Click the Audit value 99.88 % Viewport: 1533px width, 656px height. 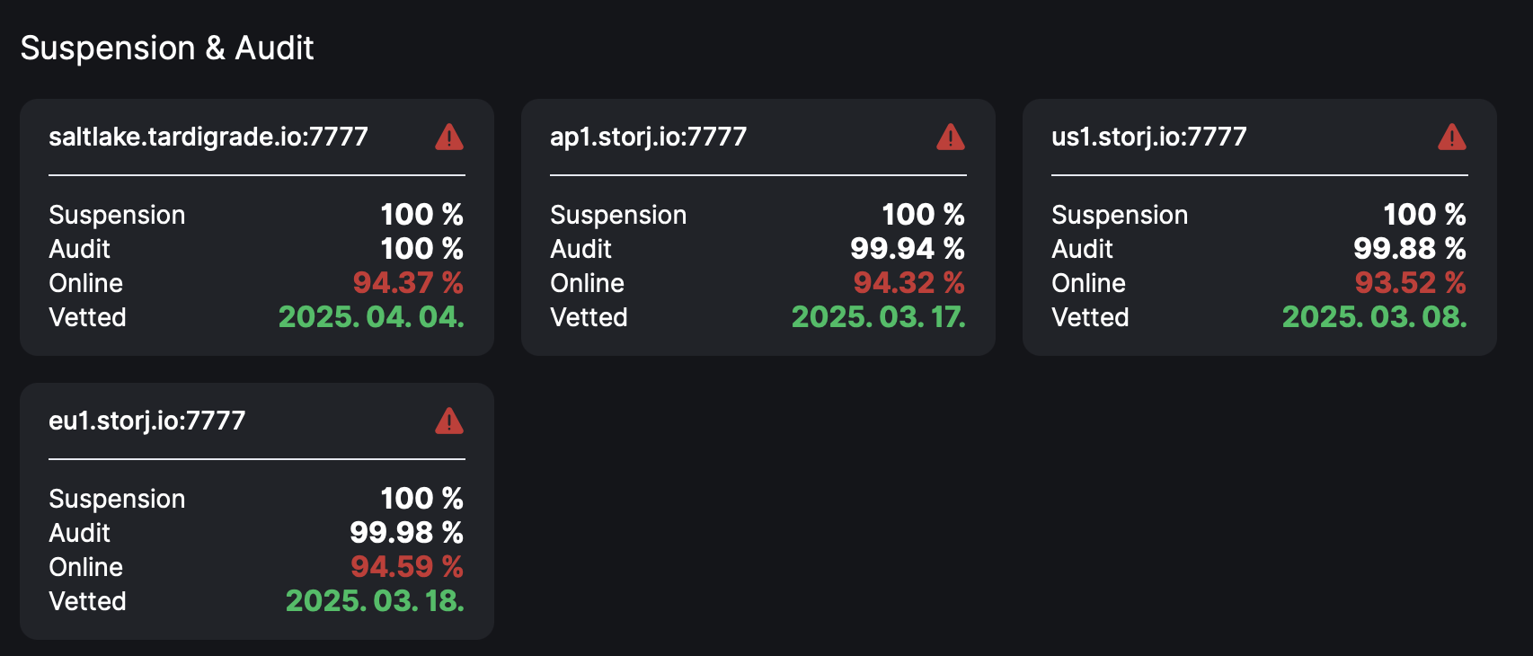click(x=1410, y=249)
